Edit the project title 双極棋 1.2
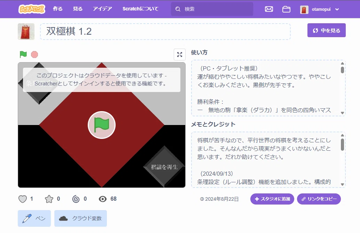This screenshot has width=360, height=233. pyautogui.click(x=165, y=31)
